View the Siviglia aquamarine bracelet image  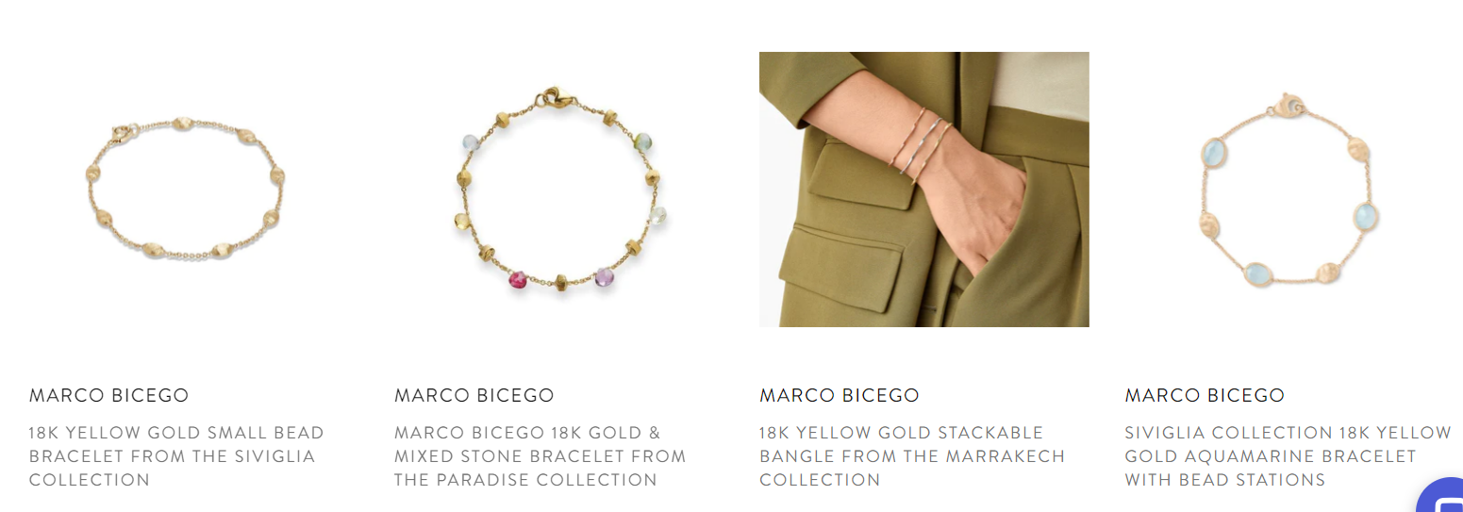(x=1288, y=189)
